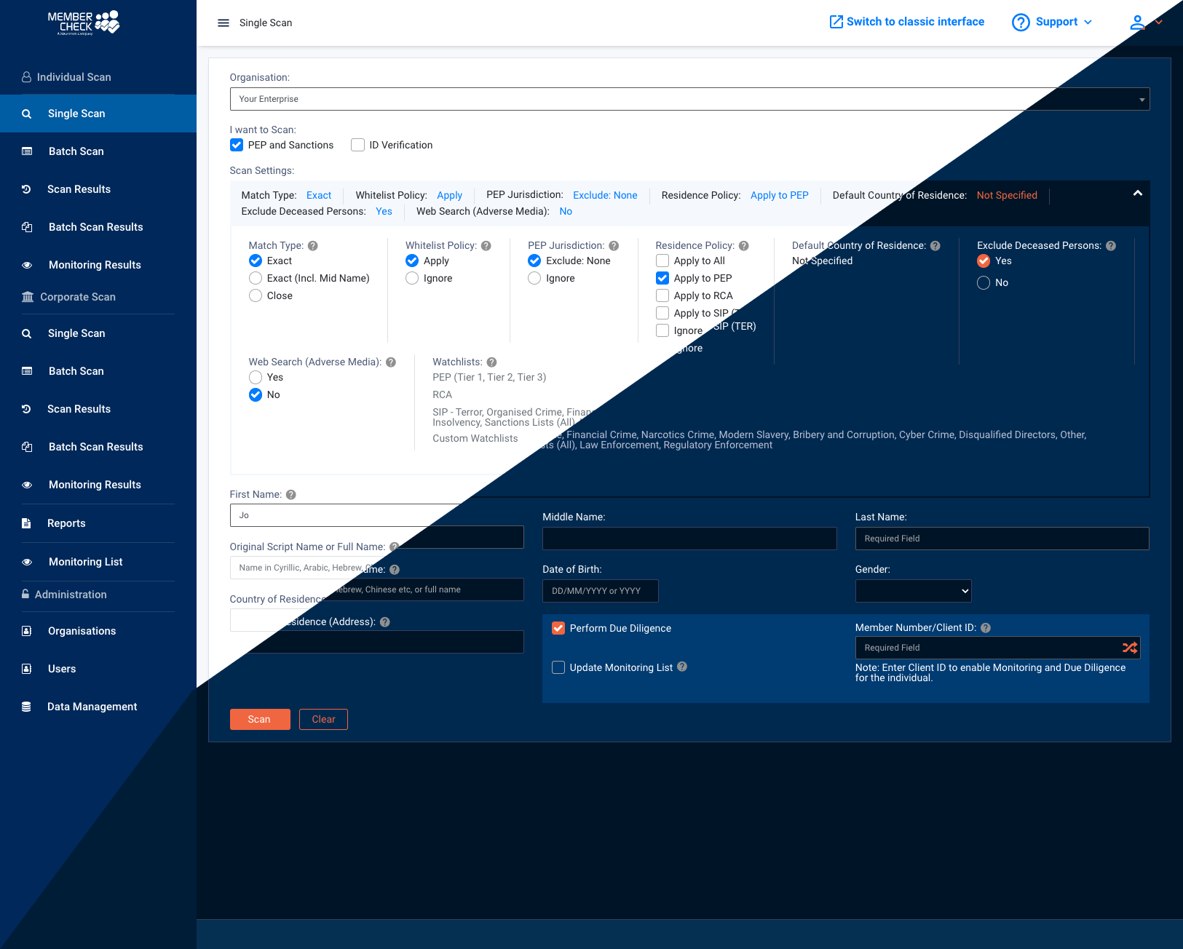Click the Member Number/Client ID help icon
Viewport: 1183px width, 949px height.
986,628
